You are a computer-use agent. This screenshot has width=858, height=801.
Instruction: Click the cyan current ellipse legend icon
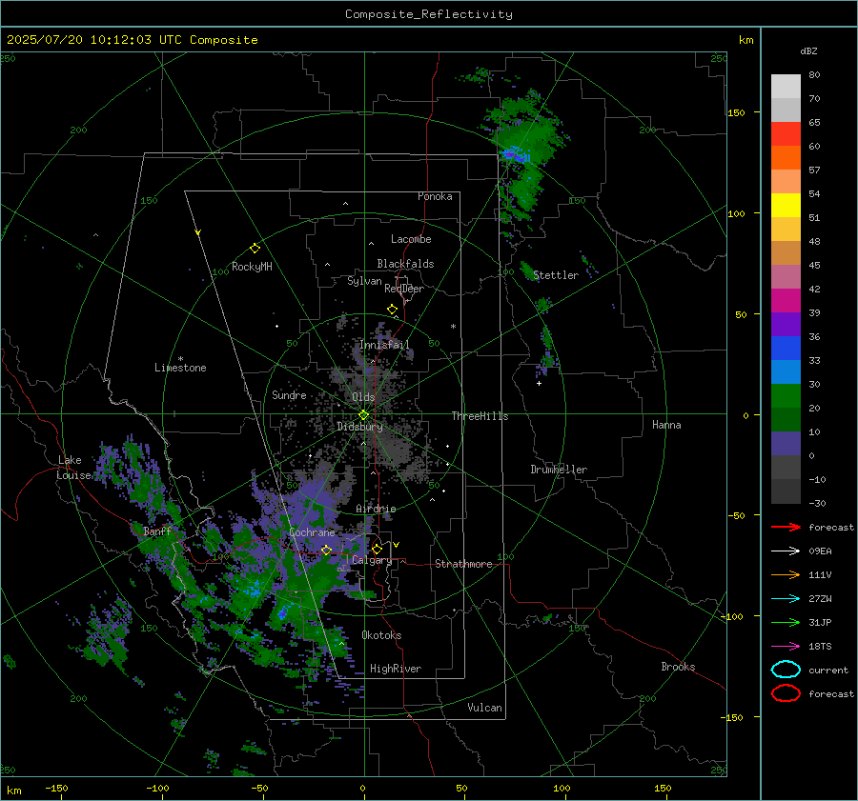coord(786,670)
